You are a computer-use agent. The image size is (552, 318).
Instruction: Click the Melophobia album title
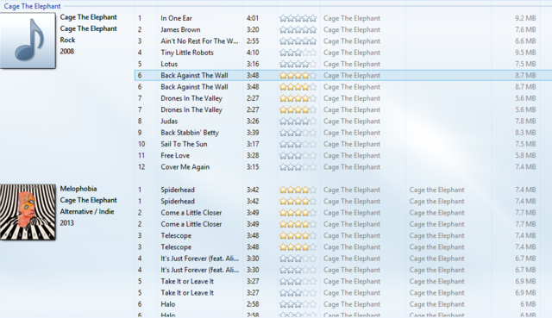(x=78, y=189)
